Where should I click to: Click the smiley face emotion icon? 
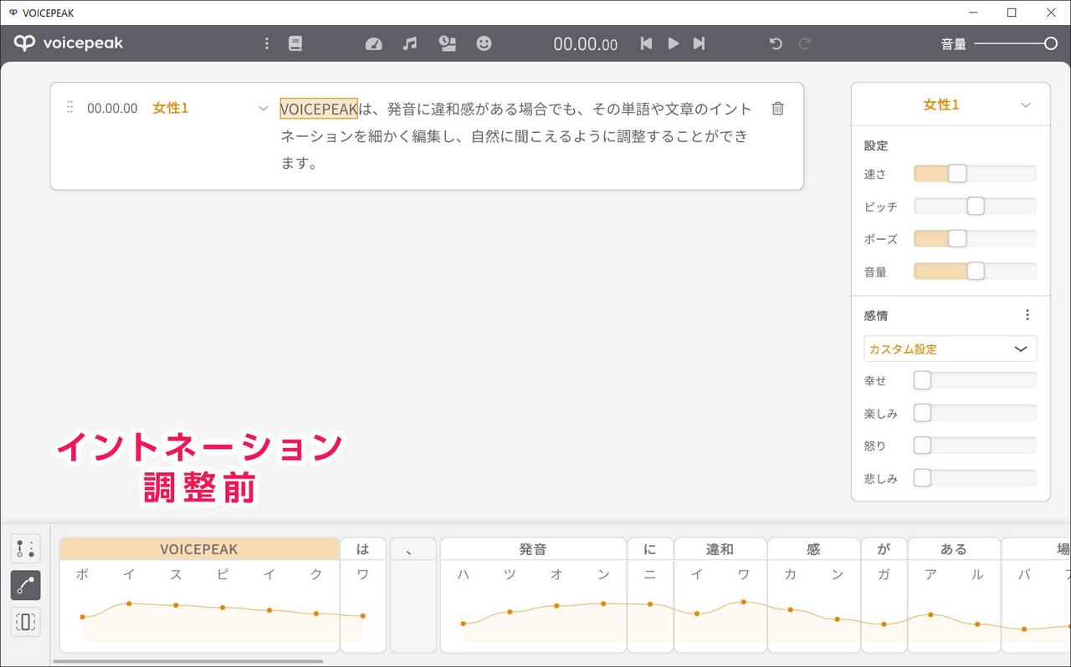coord(484,43)
